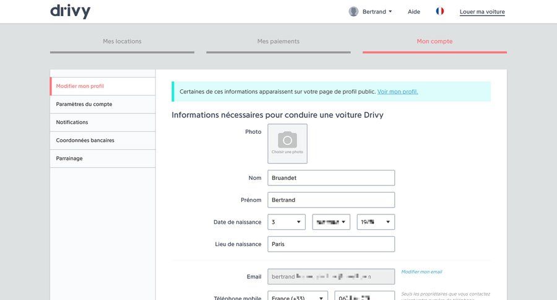Click the Lieu de naissance field
Viewport: 557px width, 300px height.
coord(331,244)
